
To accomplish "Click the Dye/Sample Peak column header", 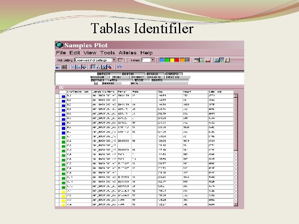I will click(79, 92).
